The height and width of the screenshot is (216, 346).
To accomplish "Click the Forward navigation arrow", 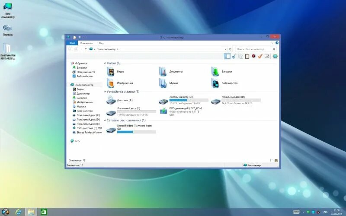I will (x=76, y=49).
